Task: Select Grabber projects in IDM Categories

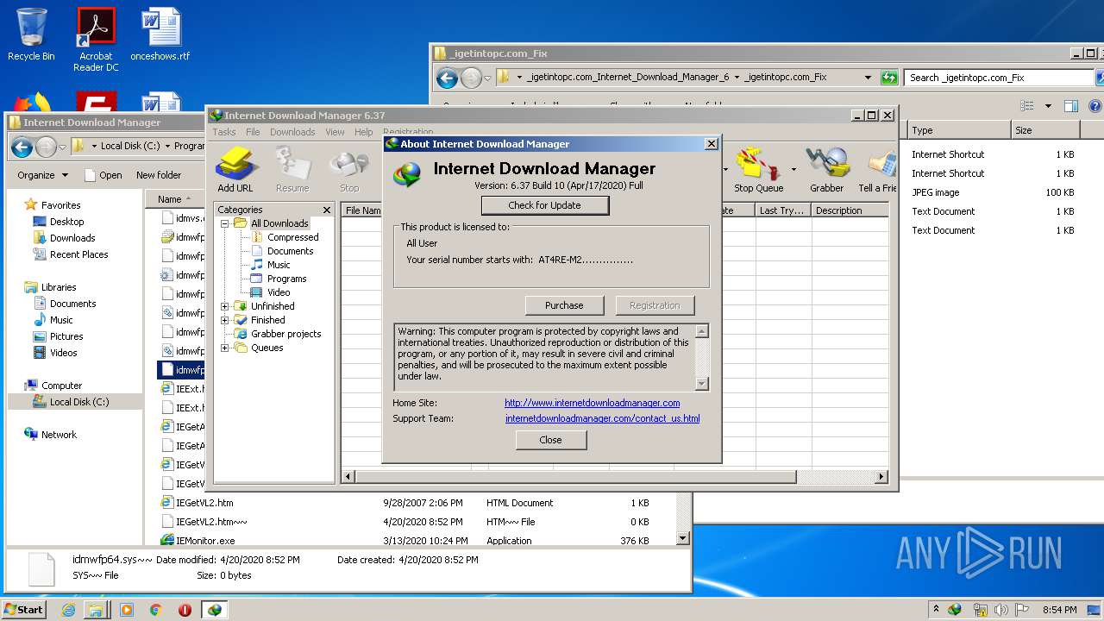Action: click(285, 334)
